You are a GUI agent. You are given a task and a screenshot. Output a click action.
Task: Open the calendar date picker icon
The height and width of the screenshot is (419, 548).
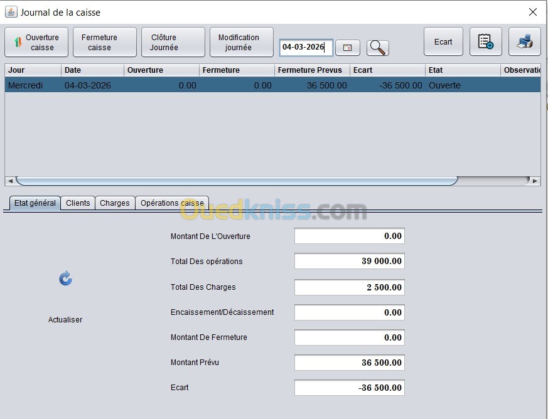[347, 48]
